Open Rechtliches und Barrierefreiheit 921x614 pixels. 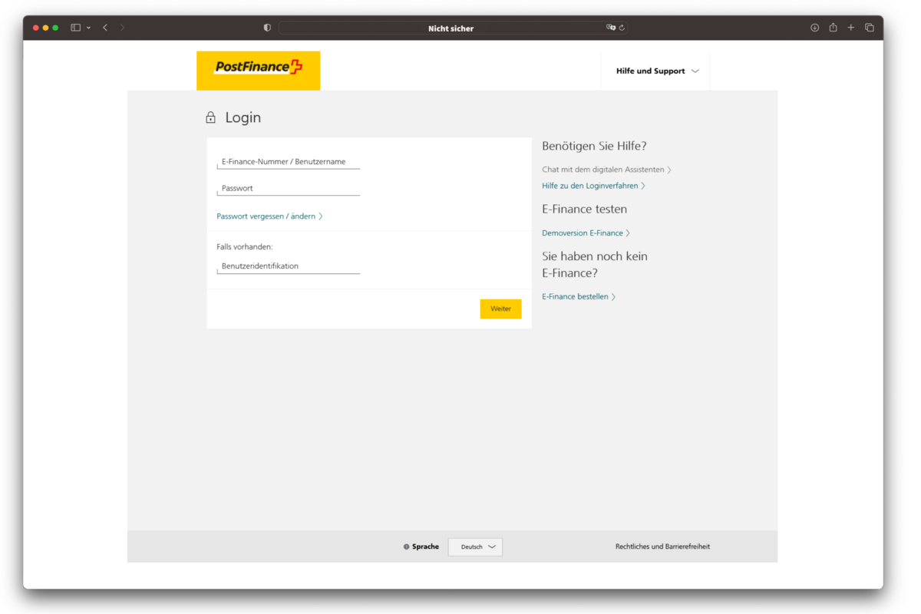[662, 546]
